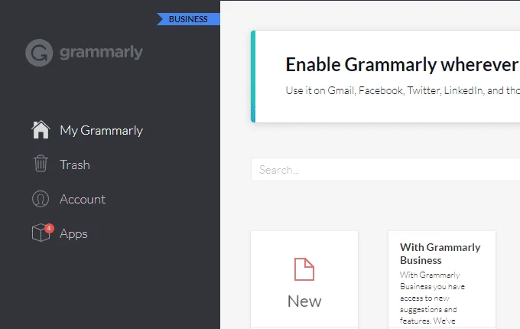Click the Account user silhouette icon

[41, 199]
